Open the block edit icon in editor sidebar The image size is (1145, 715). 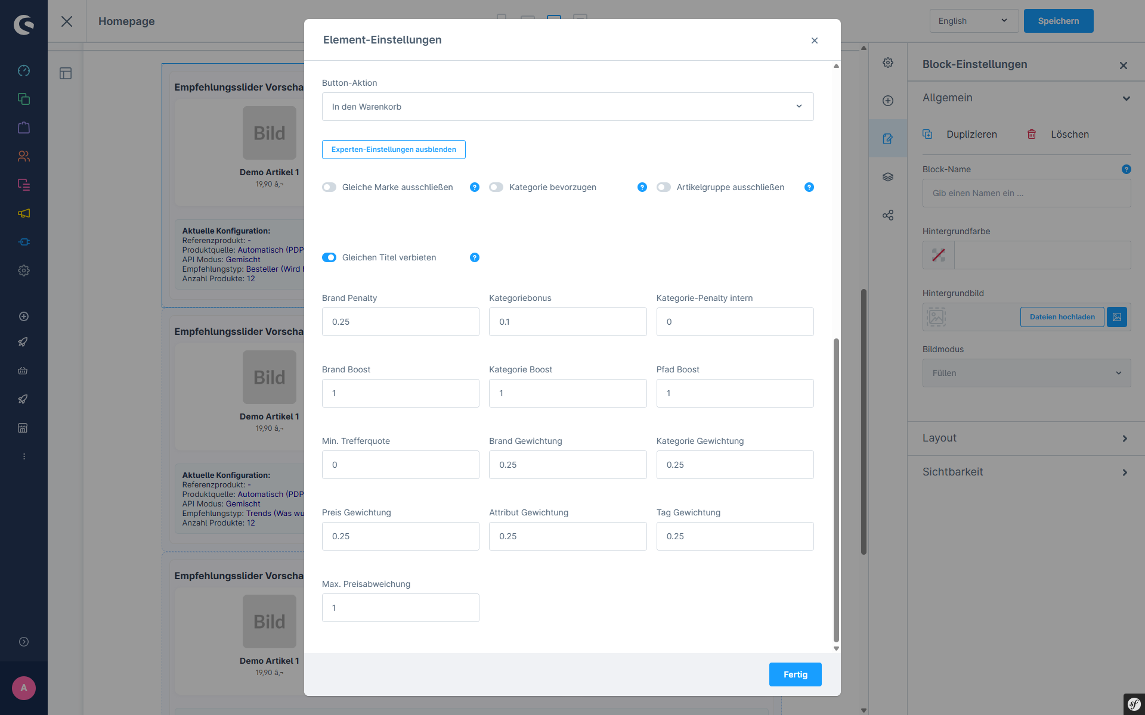888,139
